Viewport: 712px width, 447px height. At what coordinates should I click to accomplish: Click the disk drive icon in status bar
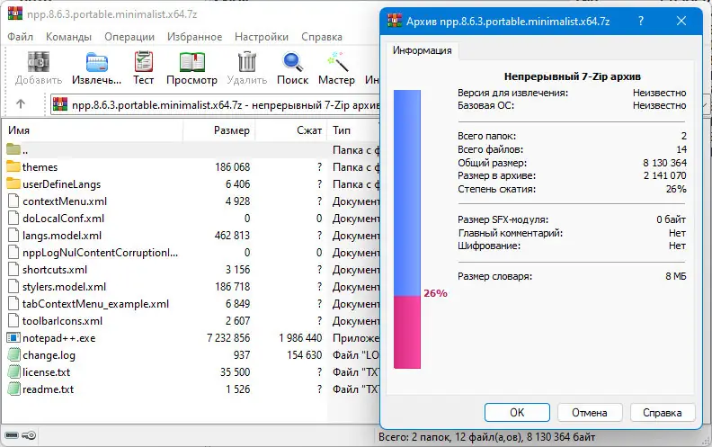point(12,435)
